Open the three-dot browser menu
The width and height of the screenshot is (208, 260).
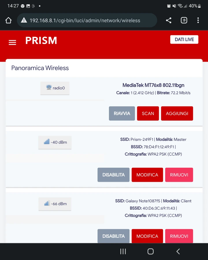point(198,21)
